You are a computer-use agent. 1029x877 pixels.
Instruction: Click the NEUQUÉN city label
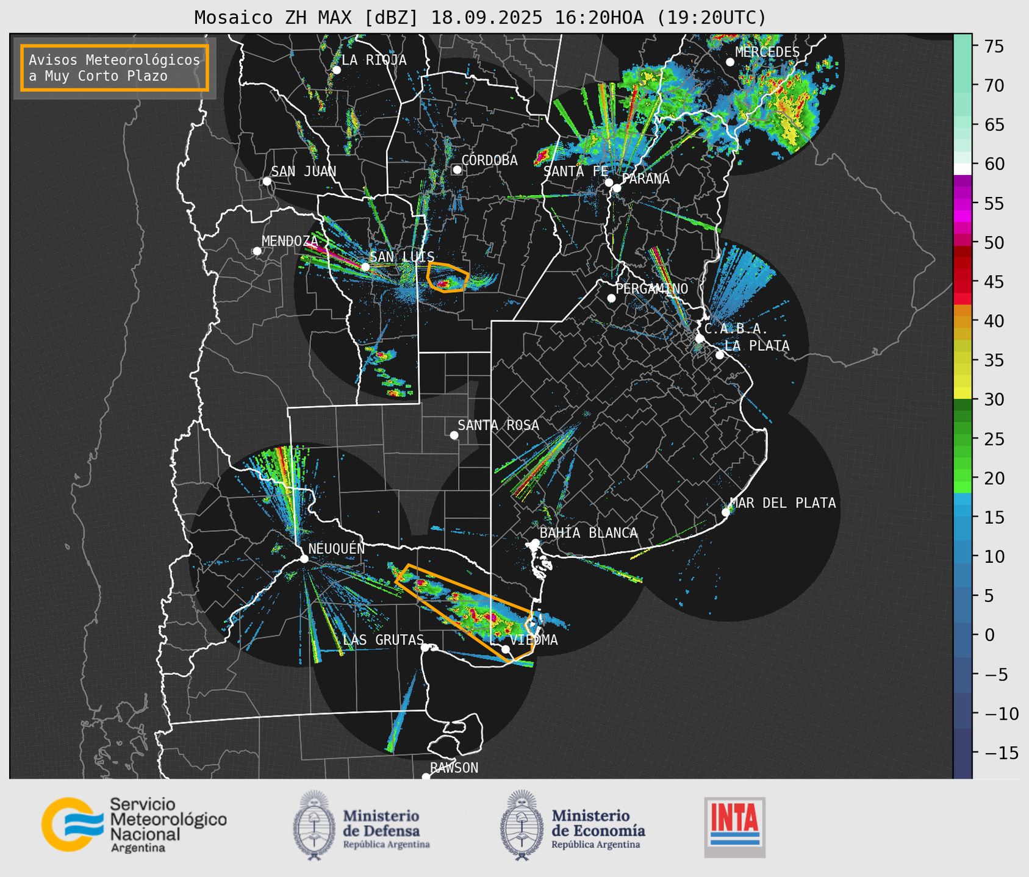[336, 548]
